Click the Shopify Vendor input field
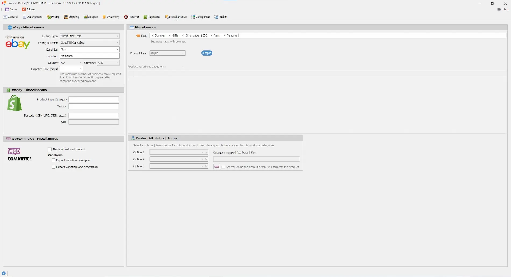511x277 pixels. tap(94, 106)
